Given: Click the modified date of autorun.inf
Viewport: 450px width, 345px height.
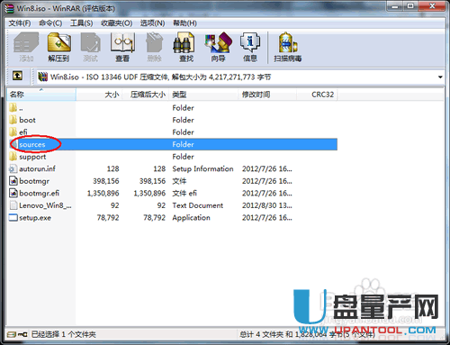Looking at the screenshot, I should (x=267, y=168).
